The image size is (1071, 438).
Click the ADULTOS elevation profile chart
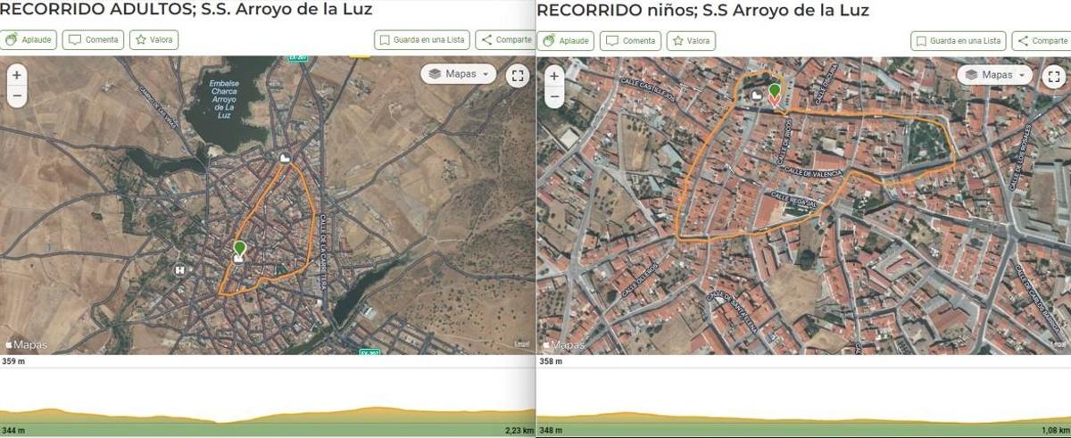point(267,401)
